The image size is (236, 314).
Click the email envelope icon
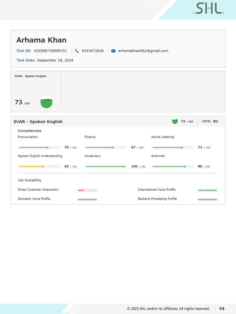coord(113,51)
